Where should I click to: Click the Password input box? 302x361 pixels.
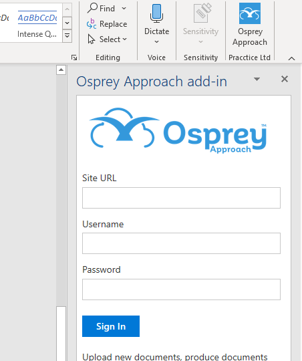click(x=181, y=289)
